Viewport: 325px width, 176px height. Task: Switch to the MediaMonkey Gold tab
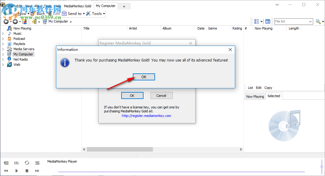pos(78,6)
